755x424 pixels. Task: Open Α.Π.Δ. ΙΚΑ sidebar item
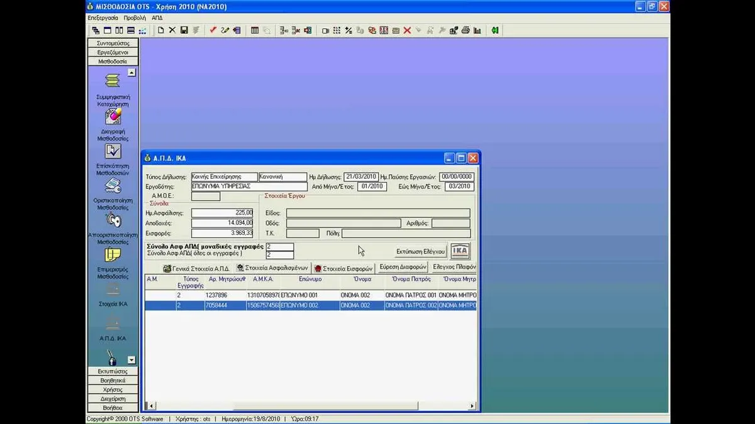[113, 329]
